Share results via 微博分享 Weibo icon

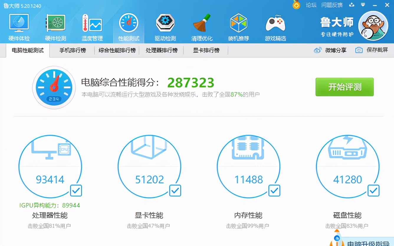click(x=318, y=50)
